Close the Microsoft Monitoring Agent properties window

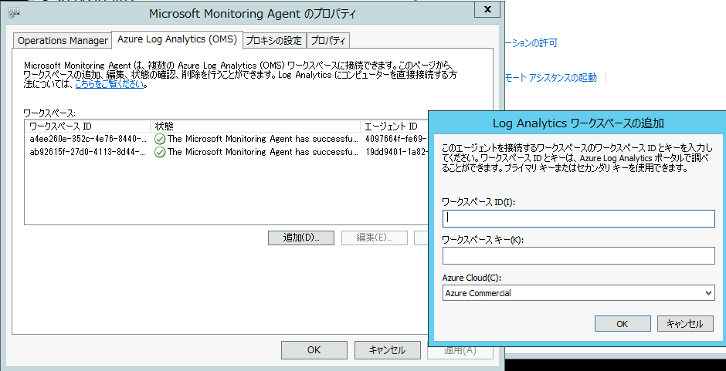click(x=487, y=9)
